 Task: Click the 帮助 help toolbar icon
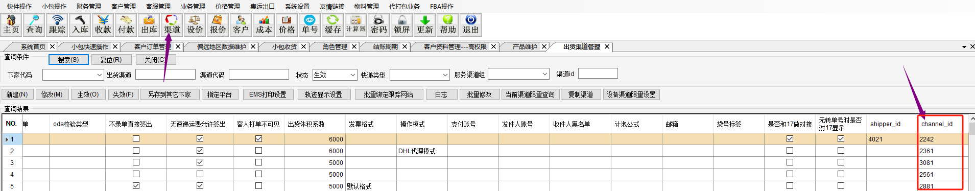[448, 25]
